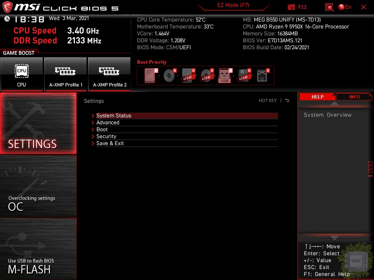Select the optical disc boot device icon
The width and height of the screenshot is (374, 280).
pyautogui.click(x=170, y=75)
